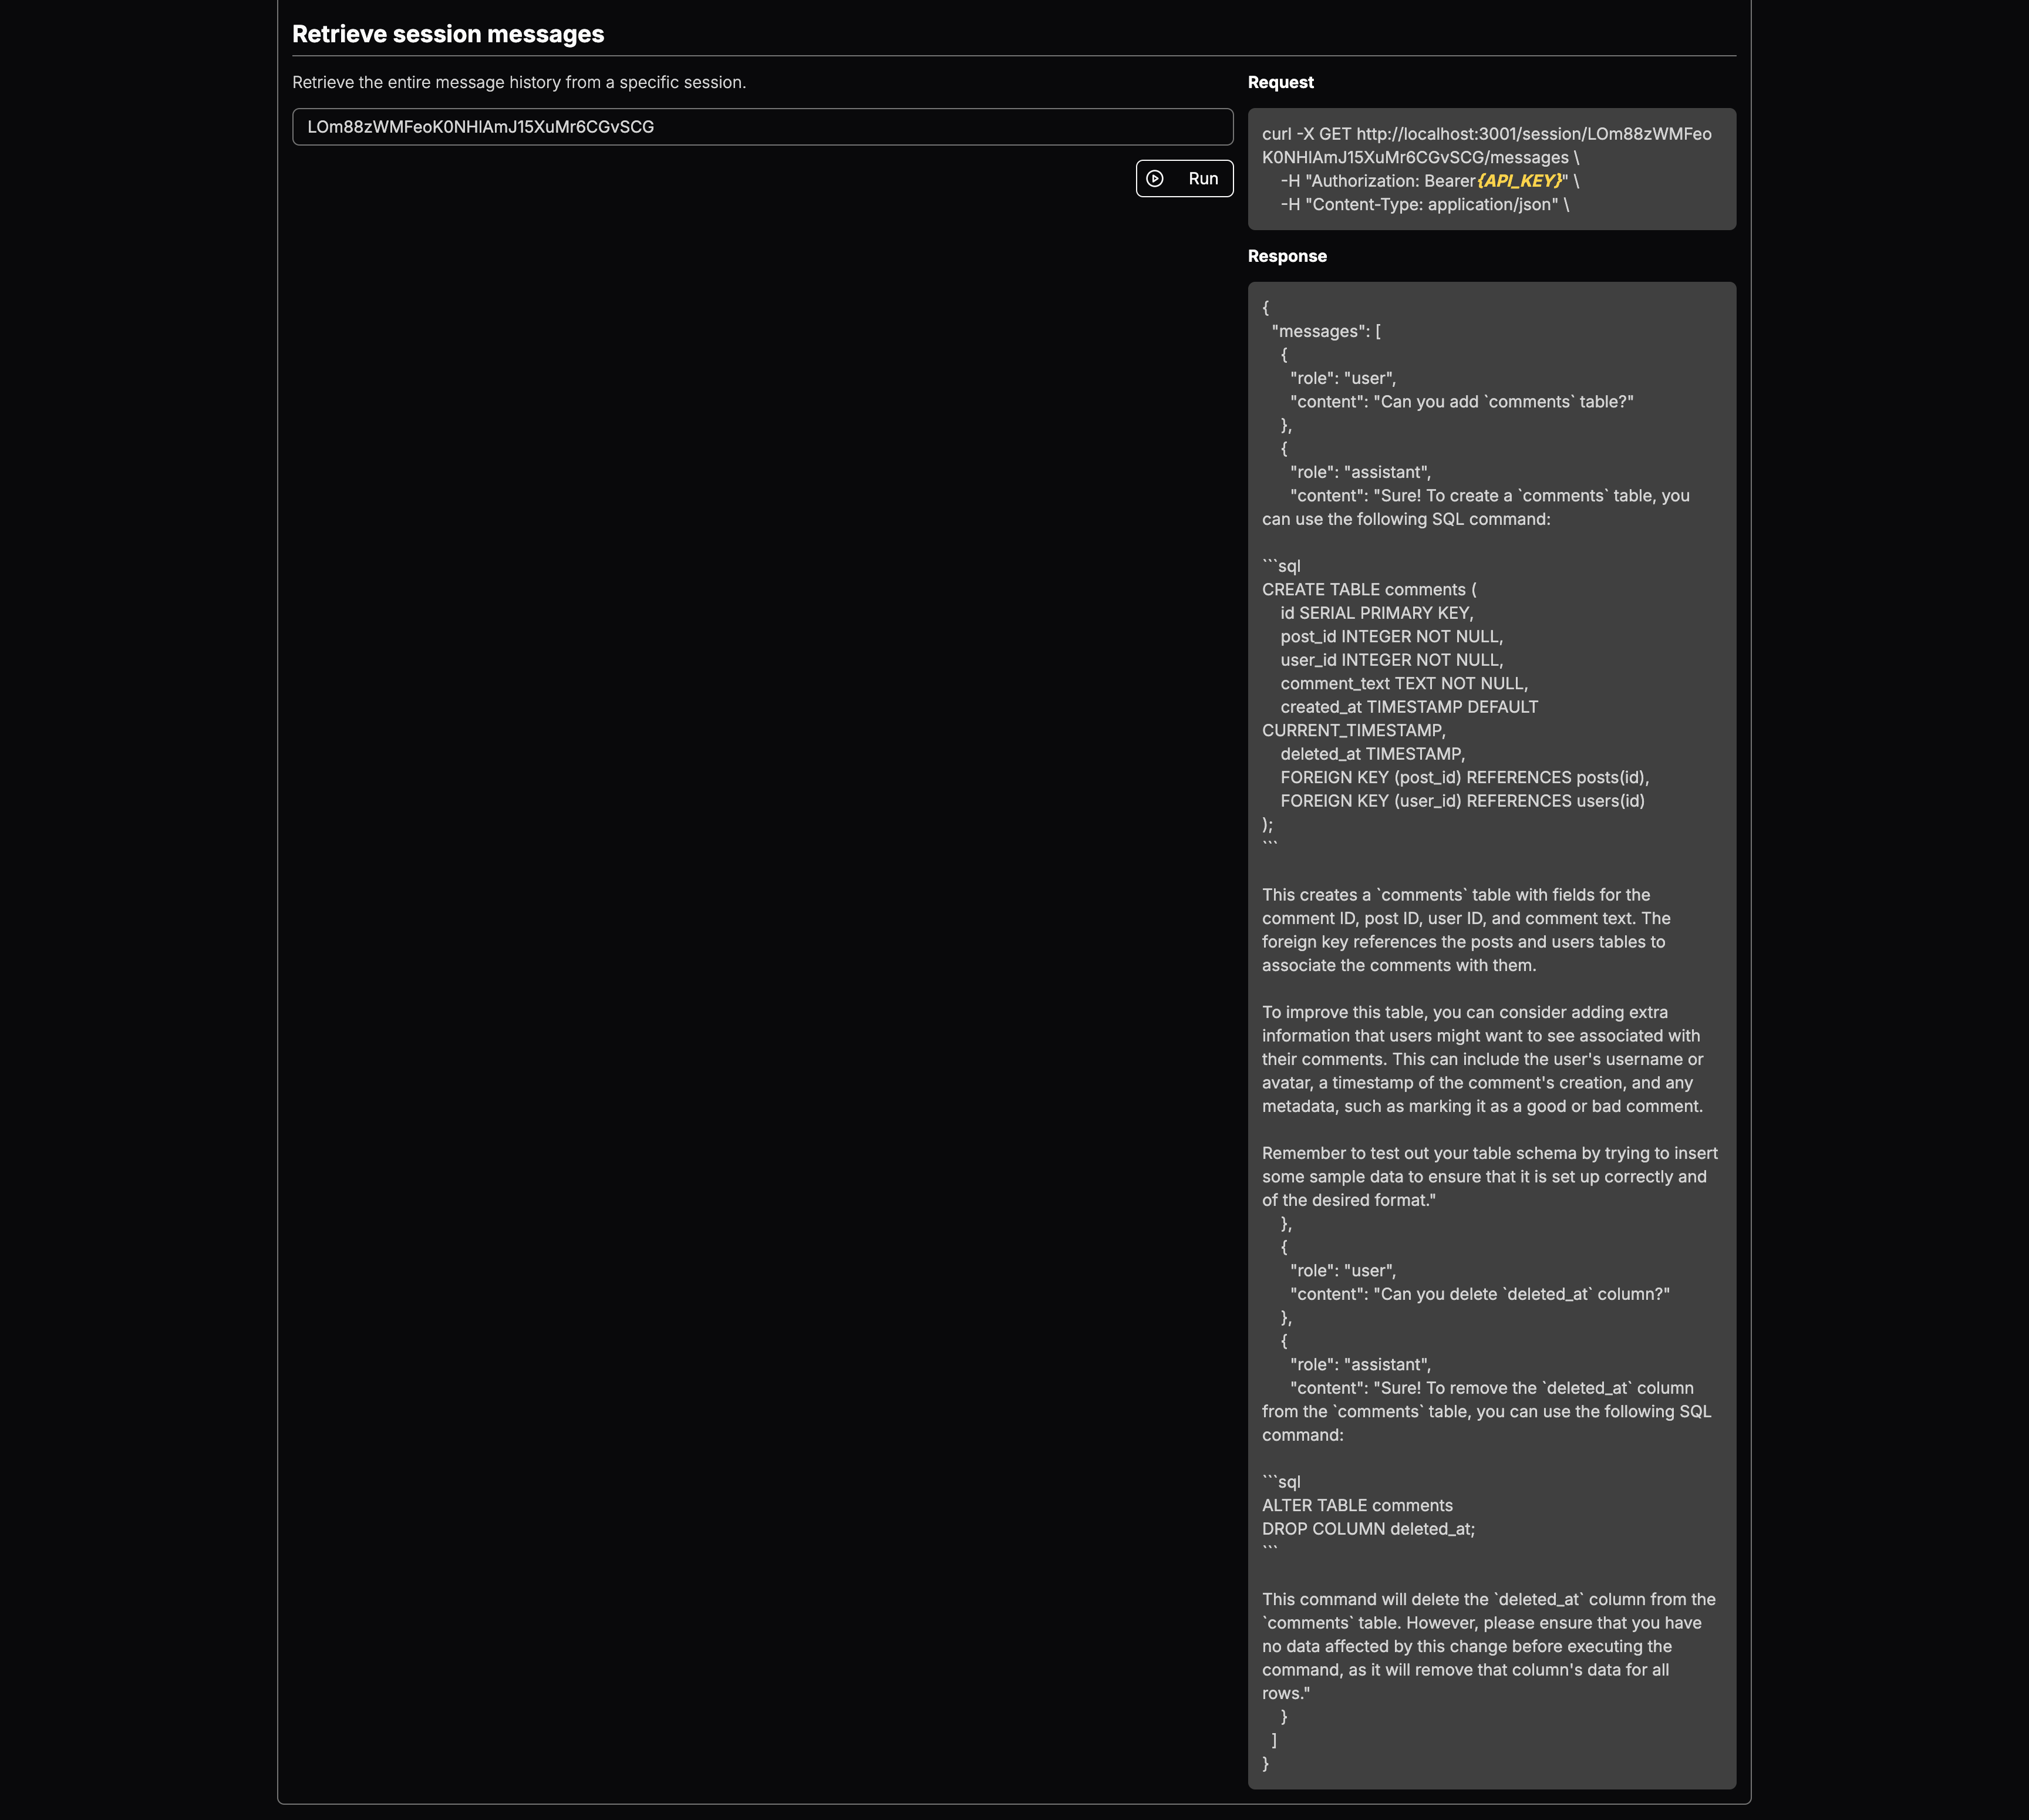Click the 'ALTER TABLE comments' line
This screenshot has height=1820, width=2029.
[x=1357, y=1506]
